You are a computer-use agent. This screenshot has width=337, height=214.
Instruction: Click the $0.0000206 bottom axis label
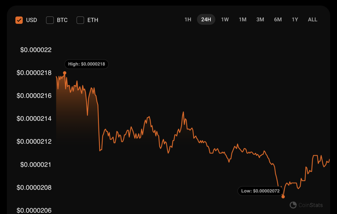coord(34,210)
